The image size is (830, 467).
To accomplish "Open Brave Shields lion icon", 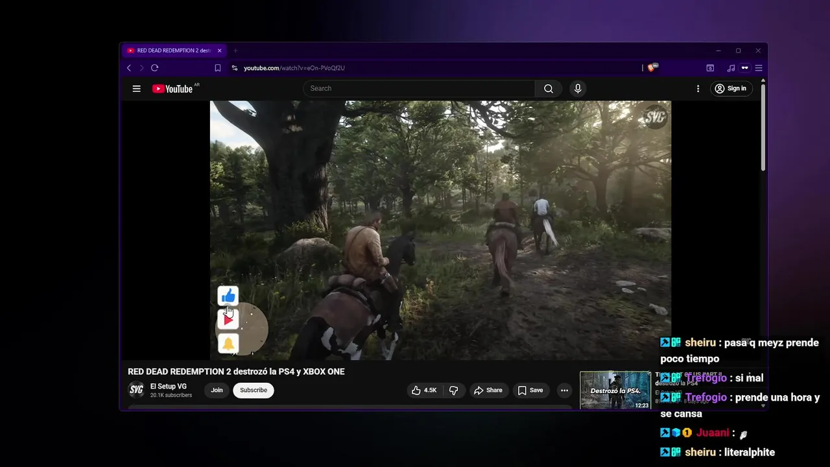I will point(652,68).
